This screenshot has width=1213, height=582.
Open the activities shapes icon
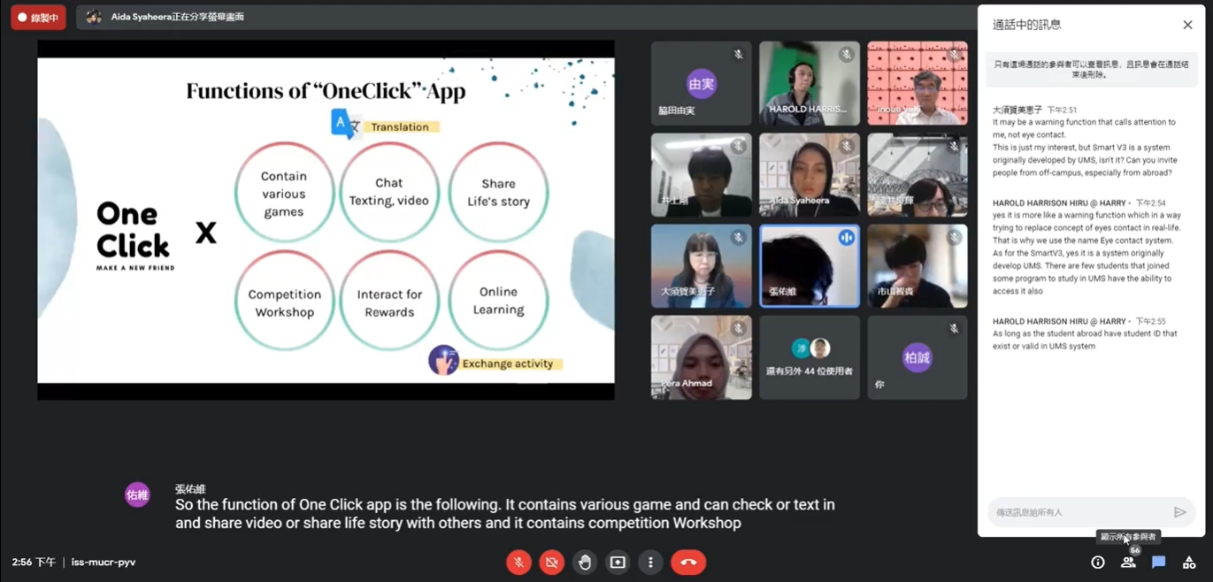(1189, 563)
